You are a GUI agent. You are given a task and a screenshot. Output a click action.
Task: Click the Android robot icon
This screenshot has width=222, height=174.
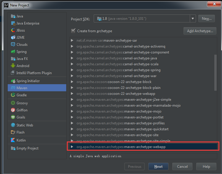(13, 66)
